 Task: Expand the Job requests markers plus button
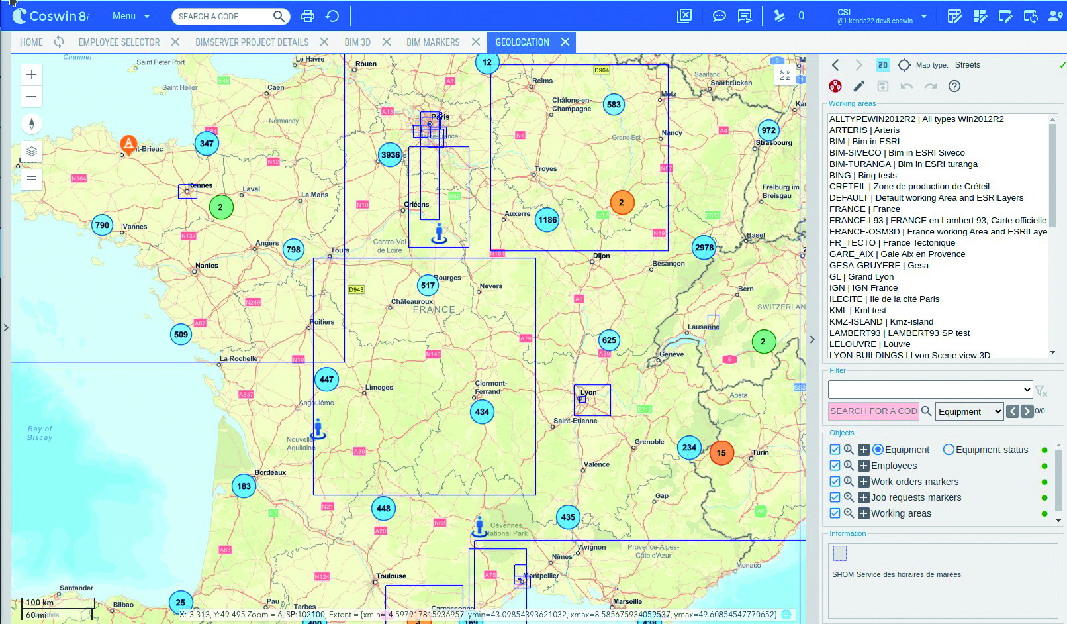point(864,497)
